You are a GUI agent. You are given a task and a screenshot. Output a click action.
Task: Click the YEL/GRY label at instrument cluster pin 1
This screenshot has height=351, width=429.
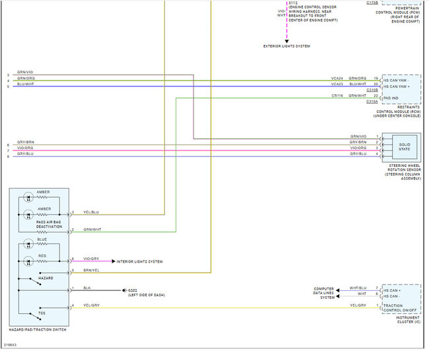358,305
